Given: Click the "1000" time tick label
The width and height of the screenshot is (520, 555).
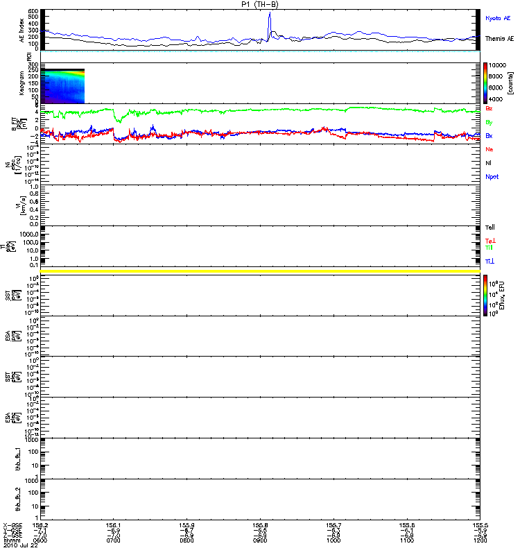Looking at the screenshot, I should (333, 540).
